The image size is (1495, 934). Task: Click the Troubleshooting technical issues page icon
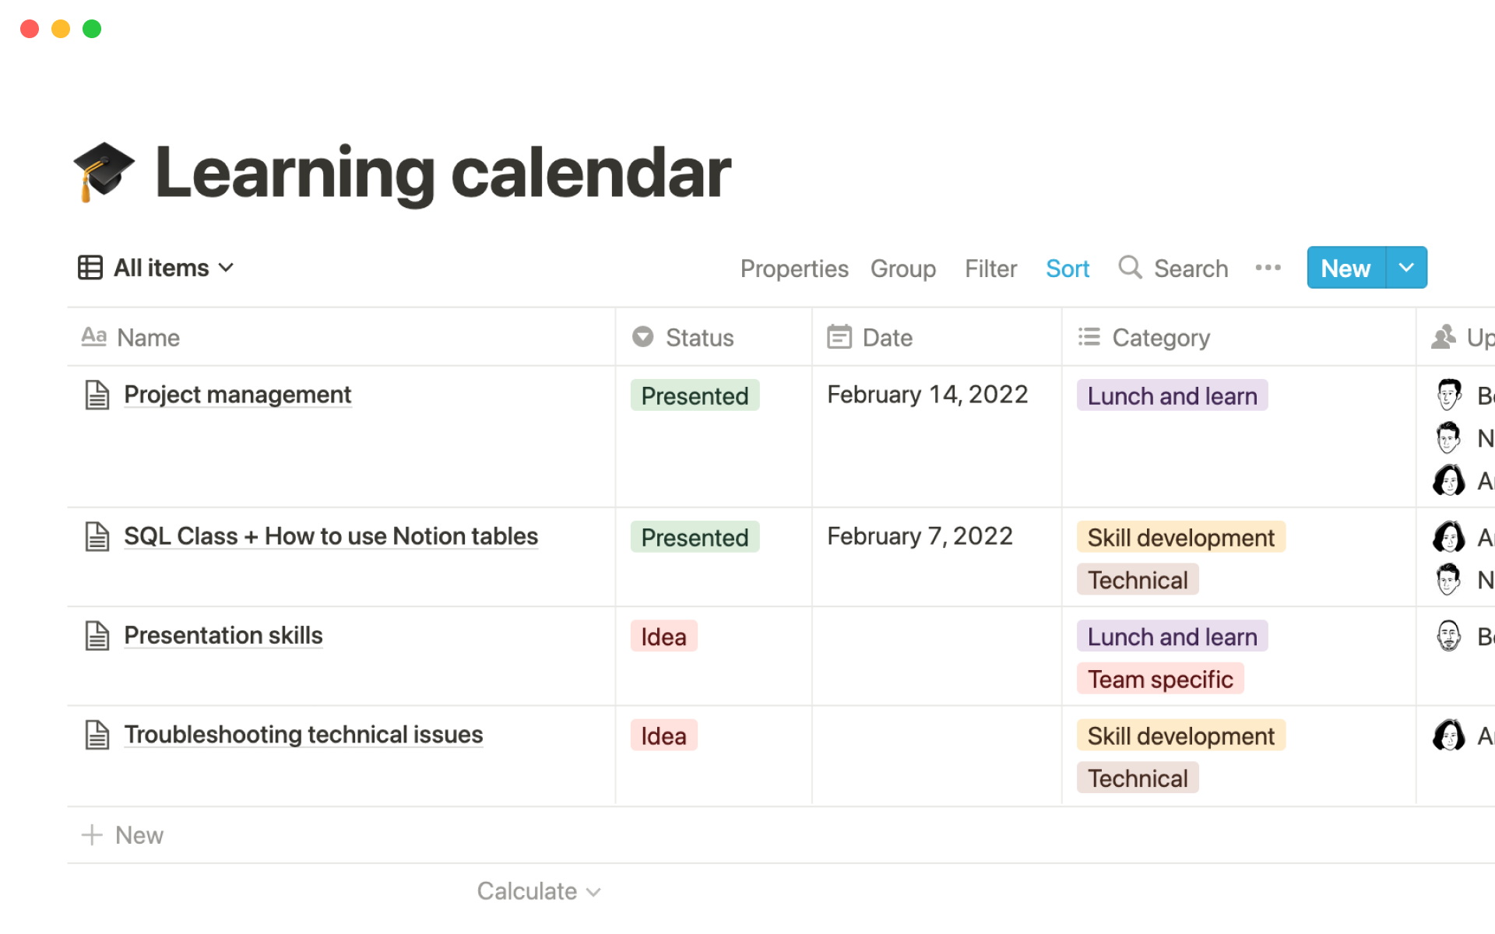tap(97, 735)
